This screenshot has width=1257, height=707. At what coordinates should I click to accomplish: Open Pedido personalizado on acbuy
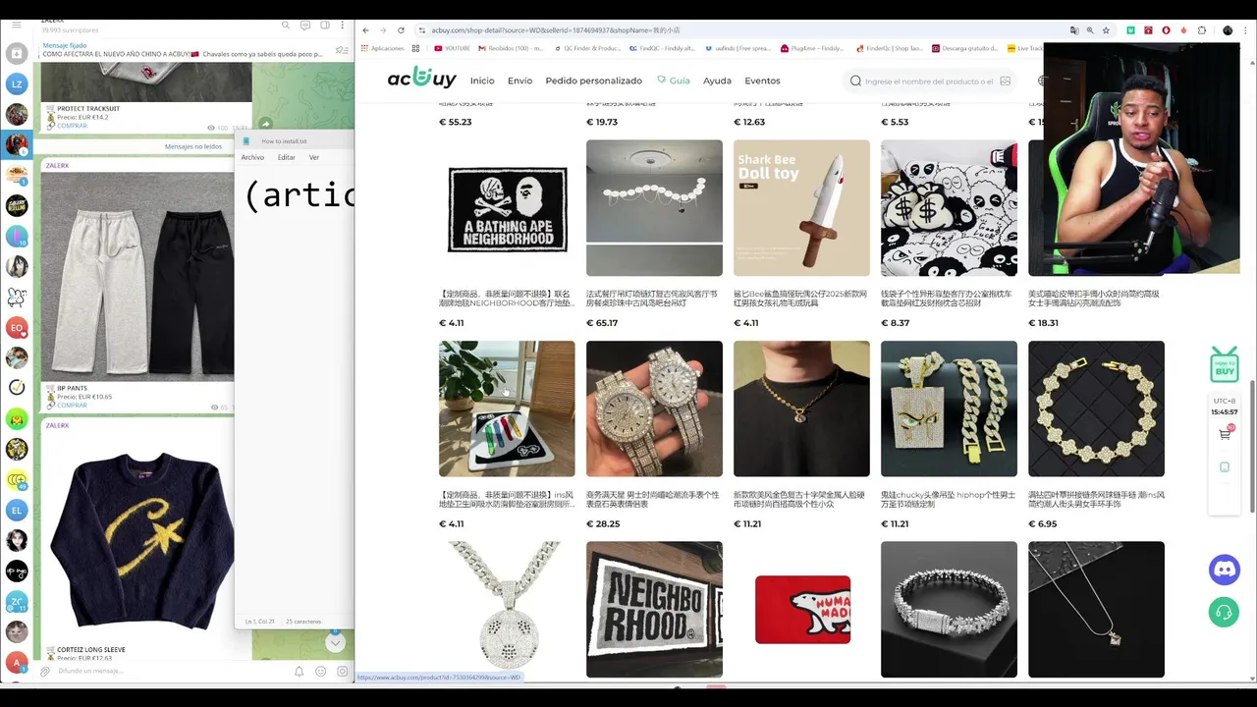(x=593, y=81)
